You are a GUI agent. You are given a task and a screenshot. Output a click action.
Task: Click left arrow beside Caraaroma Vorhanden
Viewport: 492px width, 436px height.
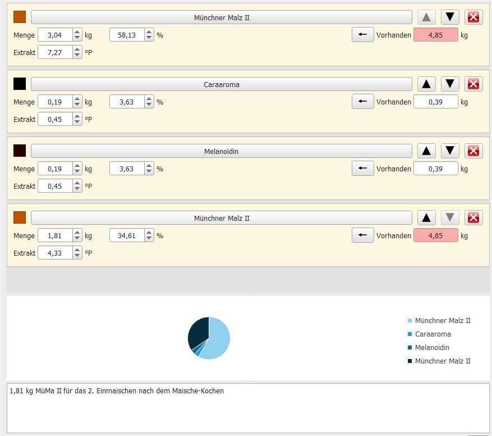tap(362, 102)
